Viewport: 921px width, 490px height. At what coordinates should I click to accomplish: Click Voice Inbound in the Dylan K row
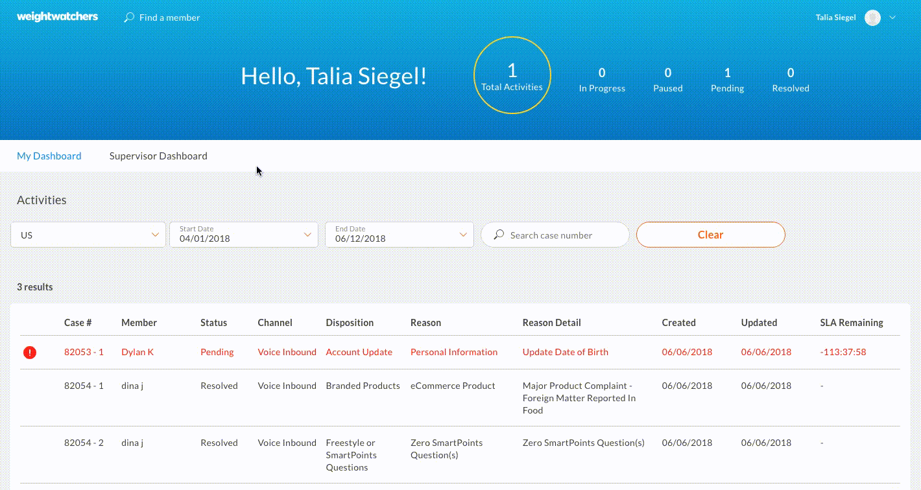coord(287,352)
